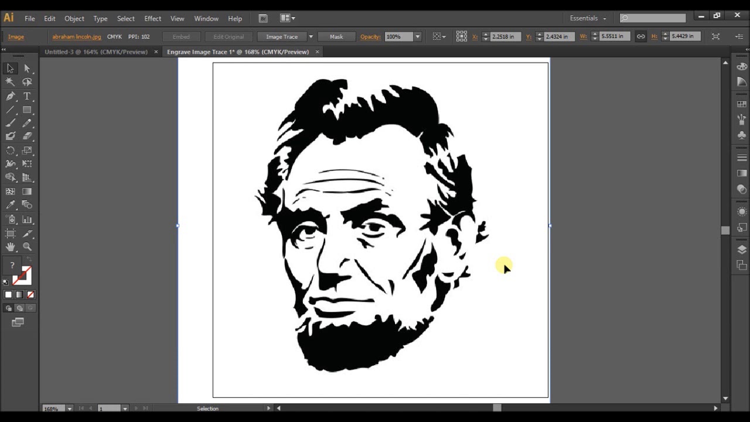The height and width of the screenshot is (422, 750).
Task: Open the Symbols panel
Action: [x=742, y=135]
